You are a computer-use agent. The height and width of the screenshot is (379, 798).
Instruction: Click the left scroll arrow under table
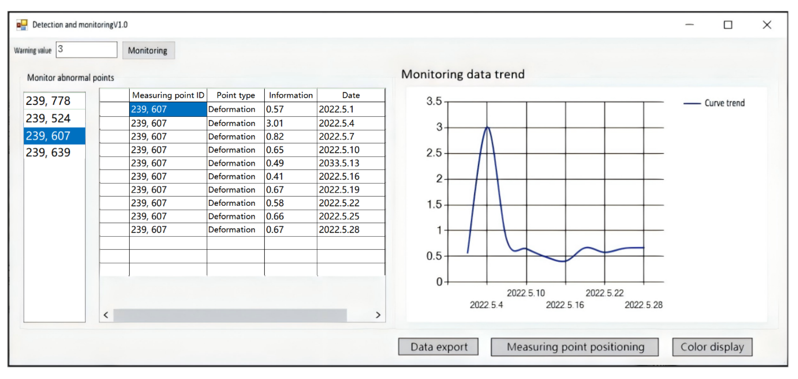pyautogui.click(x=106, y=315)
